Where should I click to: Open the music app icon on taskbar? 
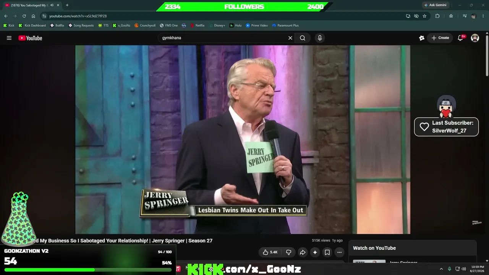178,269
